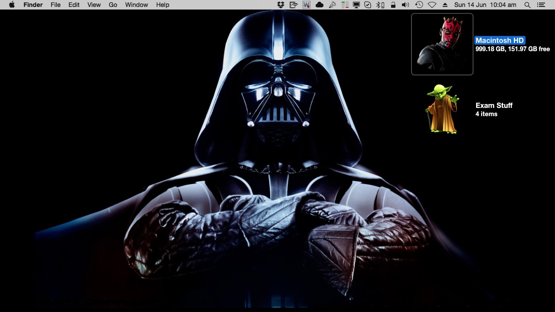
Task: Open the AirPlay display menu
Action: [356, 5]
